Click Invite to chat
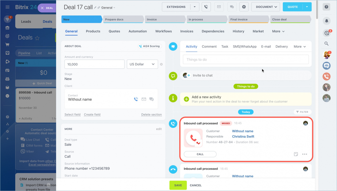 202,75
